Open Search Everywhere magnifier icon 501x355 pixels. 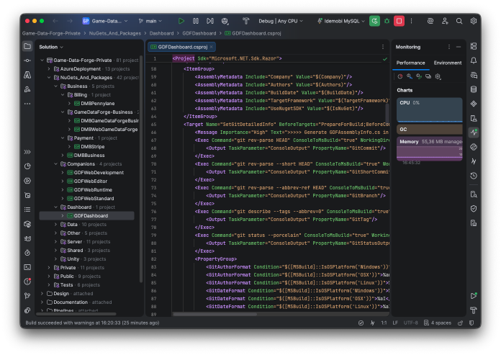tap(459, 21)
